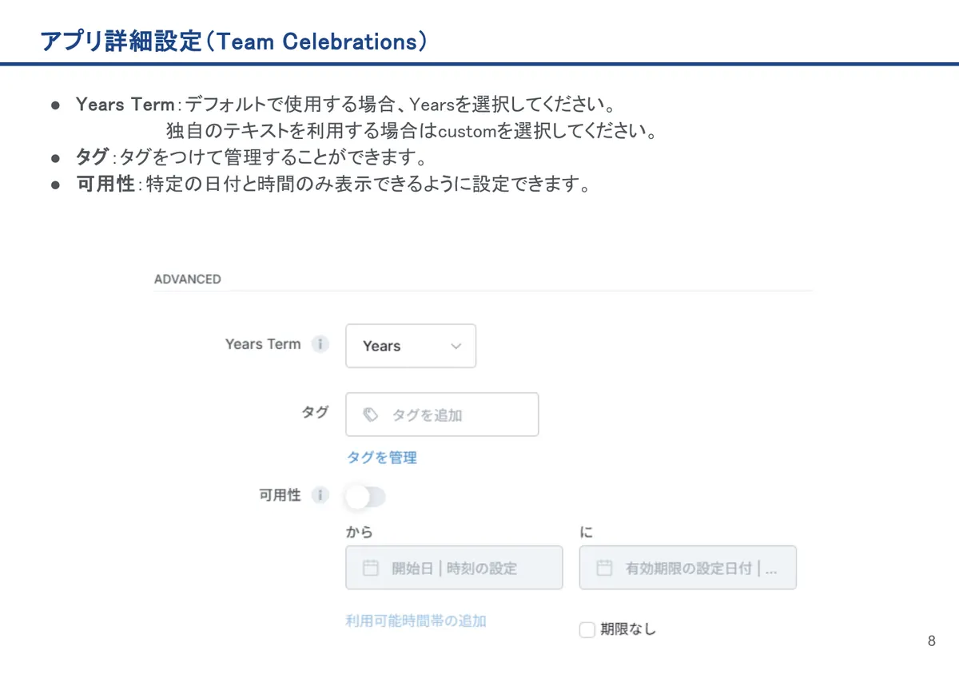
Task: Click the line 独自のテキストを利用する場合はcustomを選択
Action: [412, 131]
